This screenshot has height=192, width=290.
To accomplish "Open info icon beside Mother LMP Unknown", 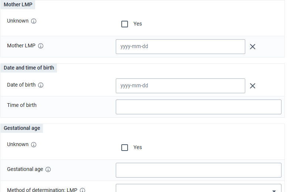I will pos(33,21).
